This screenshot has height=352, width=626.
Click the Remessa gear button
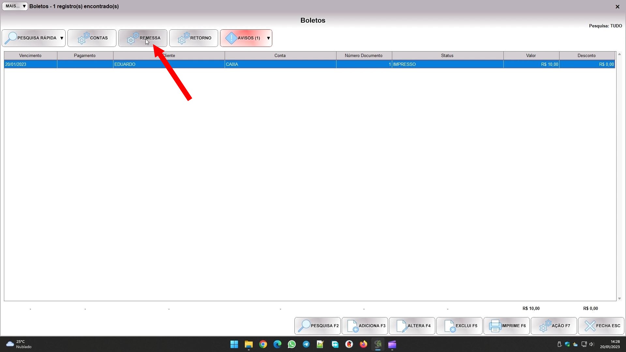143,38
